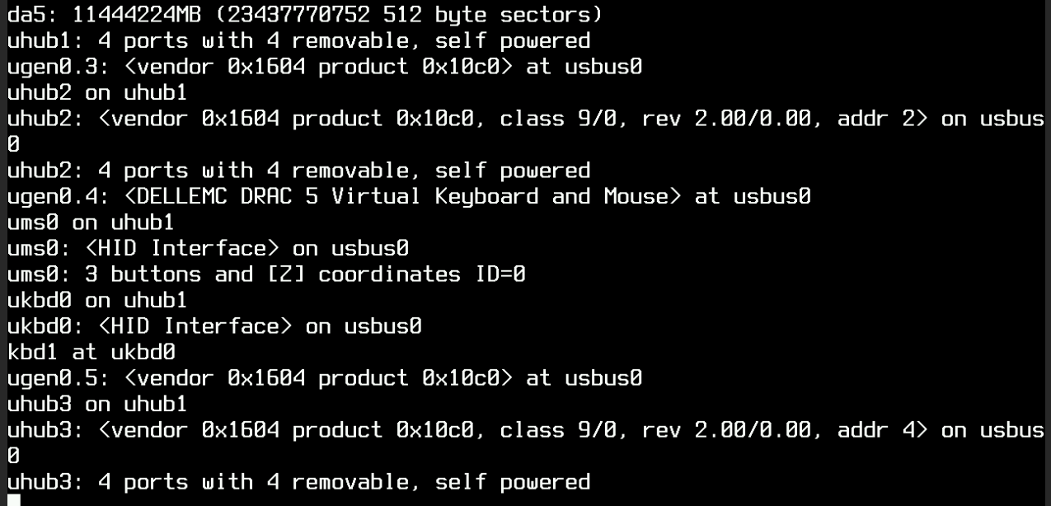Click the "uhub2 on uhub1" line
The width and height of the screenshot is (1051, 506).
click(96, 92)
